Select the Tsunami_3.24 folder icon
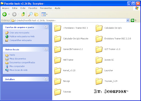This screenshot has height=101, width=141. coord(99,81)
